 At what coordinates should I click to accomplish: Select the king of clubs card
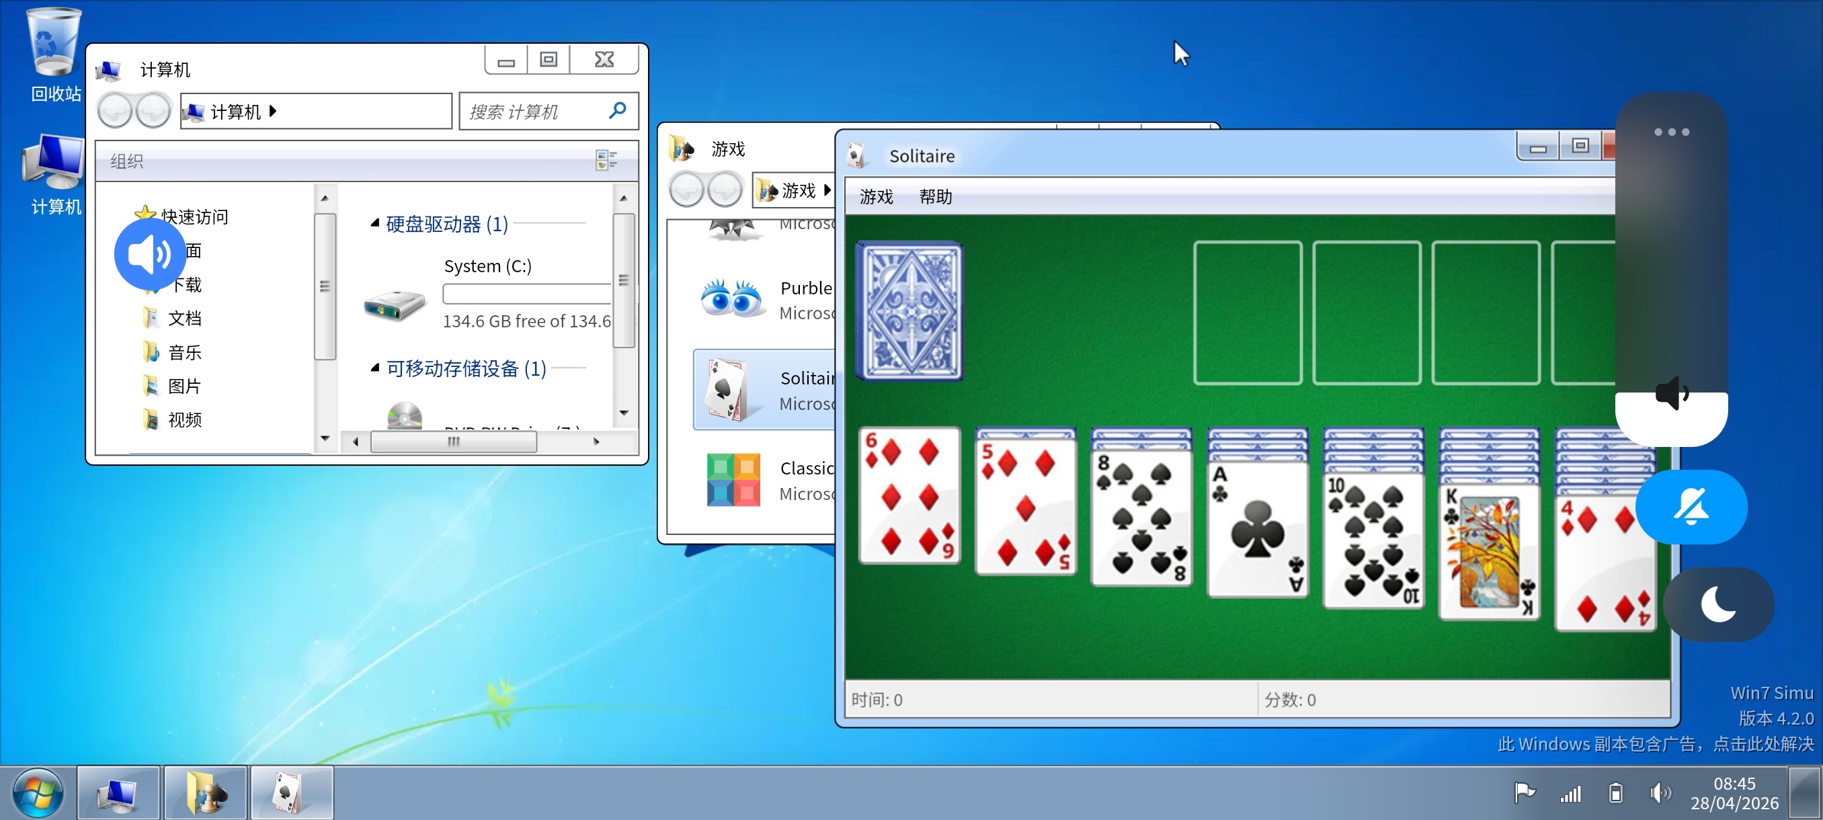pyautogui.click(x=1490, y=552)
